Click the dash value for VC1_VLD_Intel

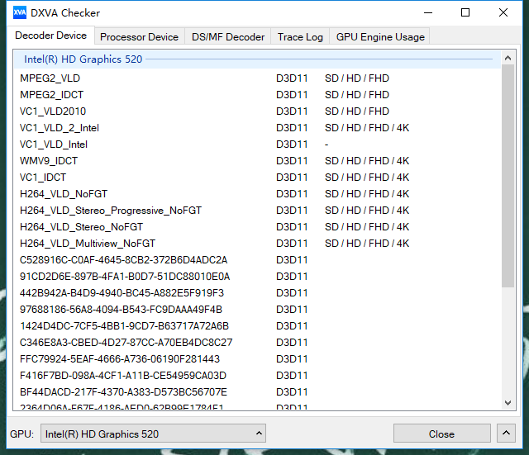pos(326,145)
